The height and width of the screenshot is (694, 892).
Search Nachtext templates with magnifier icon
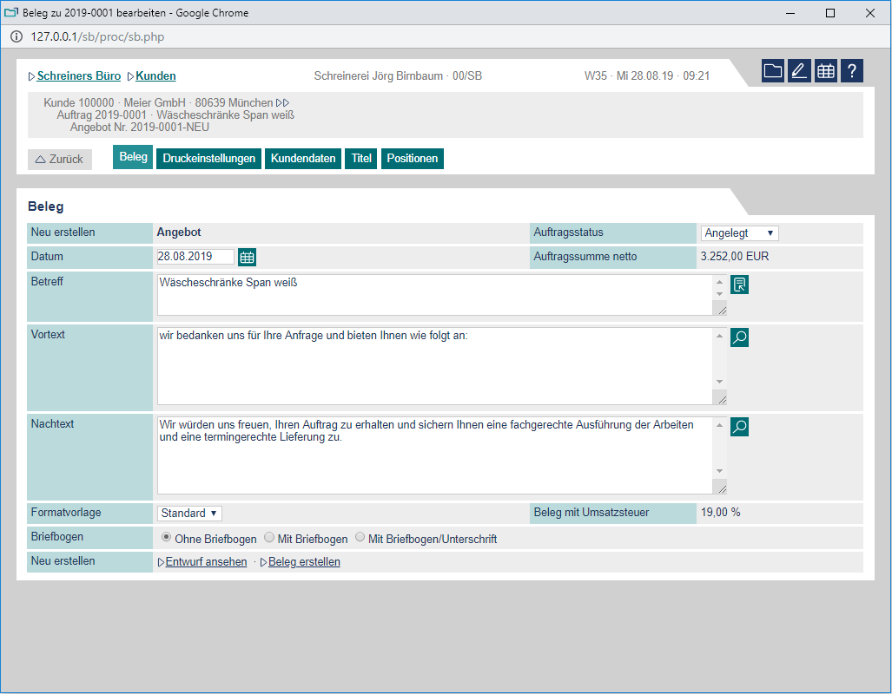pos(739,427)
